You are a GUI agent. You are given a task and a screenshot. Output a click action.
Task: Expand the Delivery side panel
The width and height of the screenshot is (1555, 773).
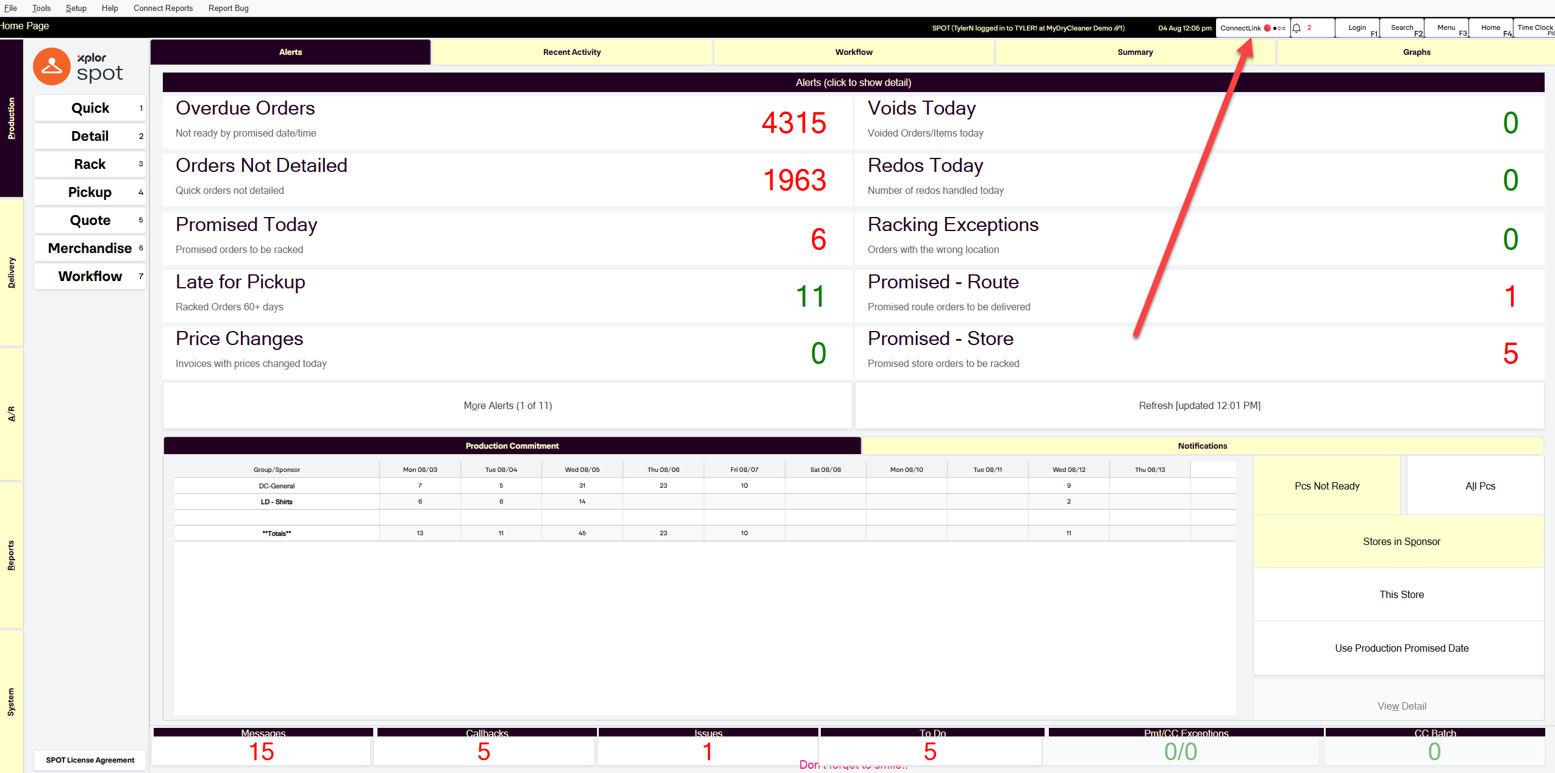coord(12,273)
